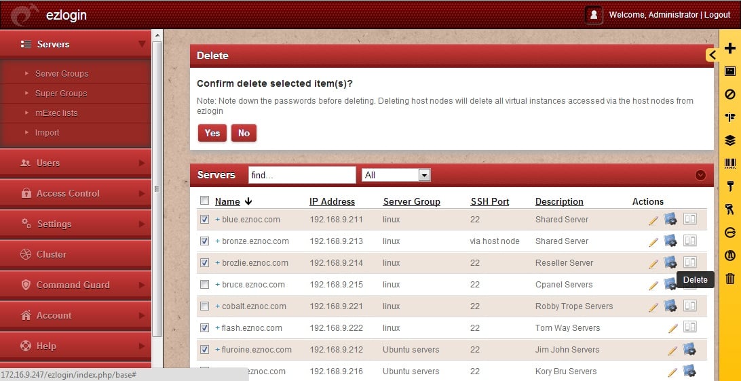
Task: Click the sidebar vertical scrollbar
Action: coord(157,189)
